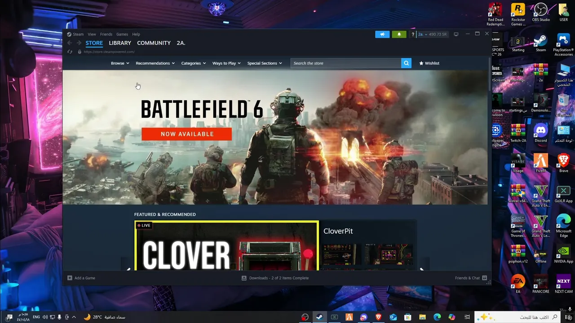
Task: Click Add a Game text
Action: [x=85, y=278]
